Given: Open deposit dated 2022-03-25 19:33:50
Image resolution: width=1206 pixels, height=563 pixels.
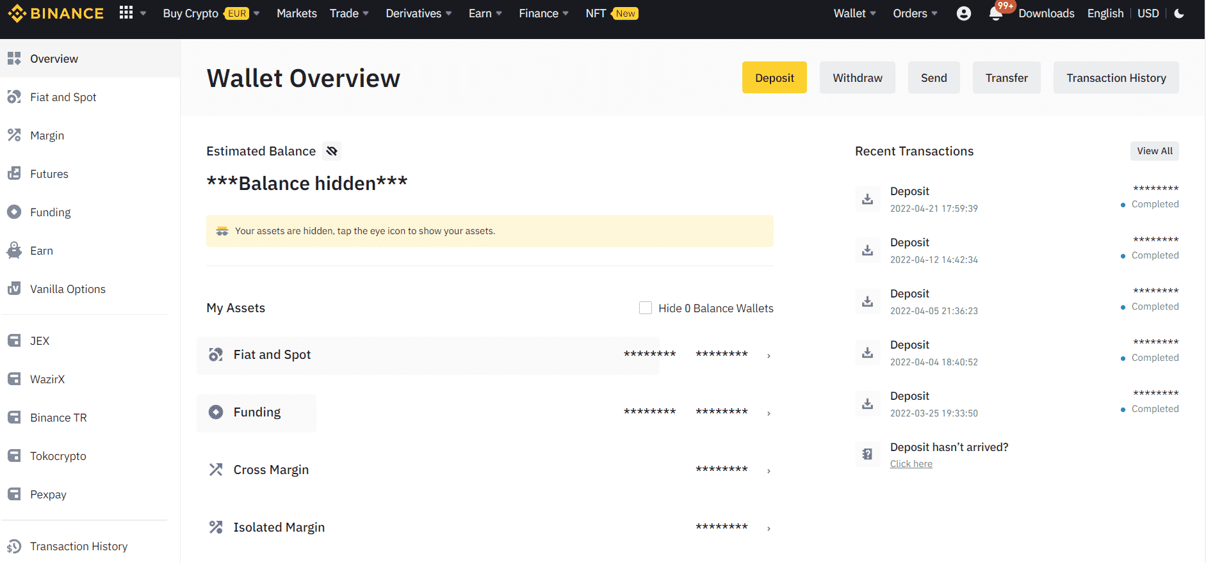Looking at the screenshot, I should point(1017,404).
